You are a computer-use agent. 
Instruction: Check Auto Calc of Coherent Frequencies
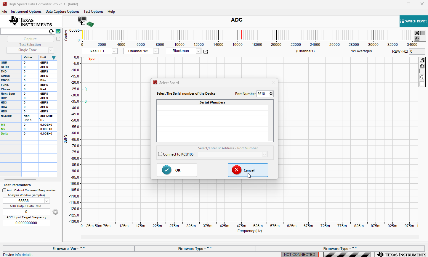point(4,190)
